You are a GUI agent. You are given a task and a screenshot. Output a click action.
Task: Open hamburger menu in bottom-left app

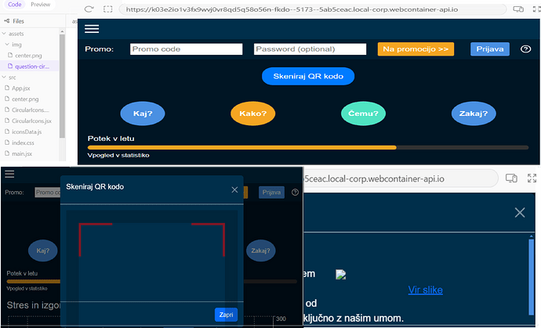[x=9, y=174]
